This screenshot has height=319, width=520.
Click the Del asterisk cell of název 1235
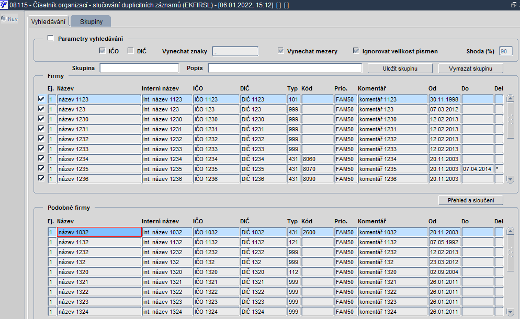click(x=499, y=169)
